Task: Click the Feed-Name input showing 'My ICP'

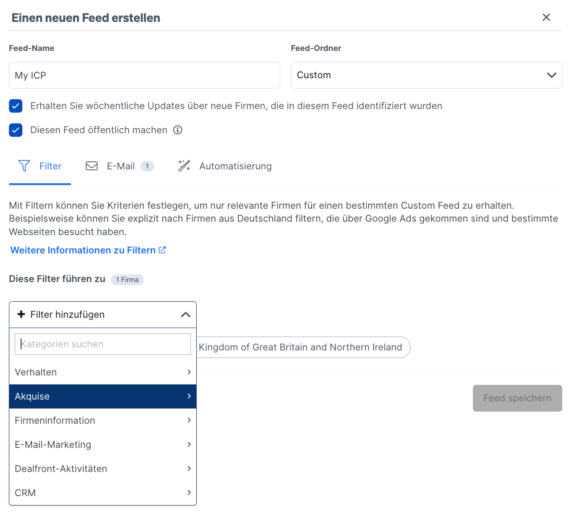Action: [x=144, y=75]
